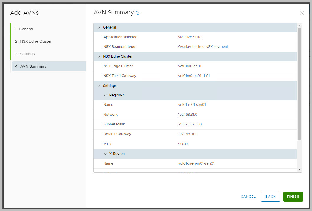Viewport: 312px width, 211px height.
Task: Click the scrollbar up arrow in summary
Action: (x=300, y=26)
